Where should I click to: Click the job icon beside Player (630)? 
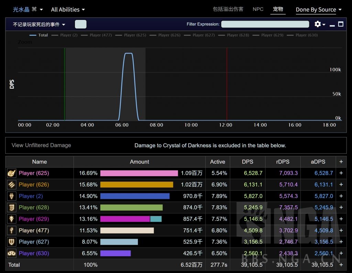(12, 253)
